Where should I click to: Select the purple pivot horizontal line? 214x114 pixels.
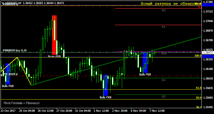click(x=158, y=52)
